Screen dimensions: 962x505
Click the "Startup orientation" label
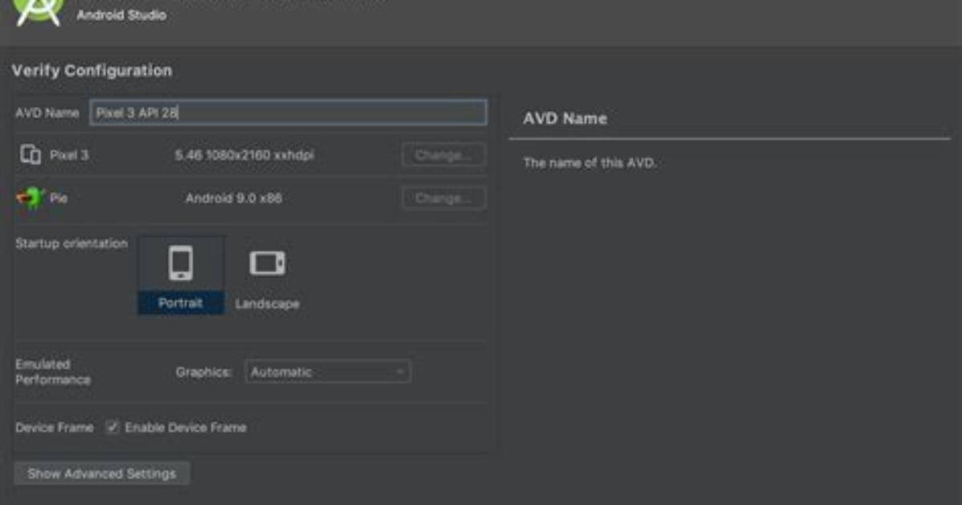pyautogui.click(x=72, y=244)
